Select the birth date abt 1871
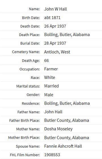 [x=52, y=18]
